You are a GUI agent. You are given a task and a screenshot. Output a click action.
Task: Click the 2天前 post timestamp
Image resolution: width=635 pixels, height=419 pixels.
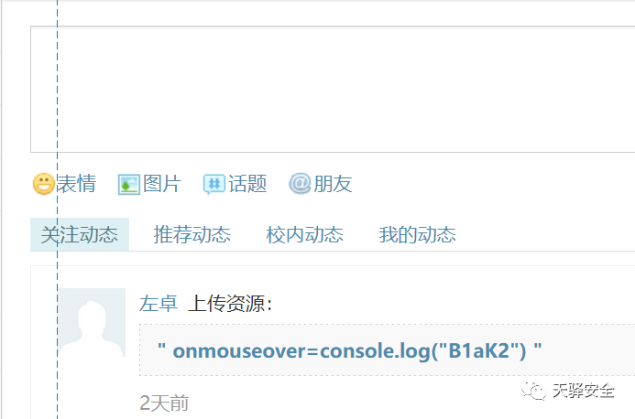(x=164, y=403)
